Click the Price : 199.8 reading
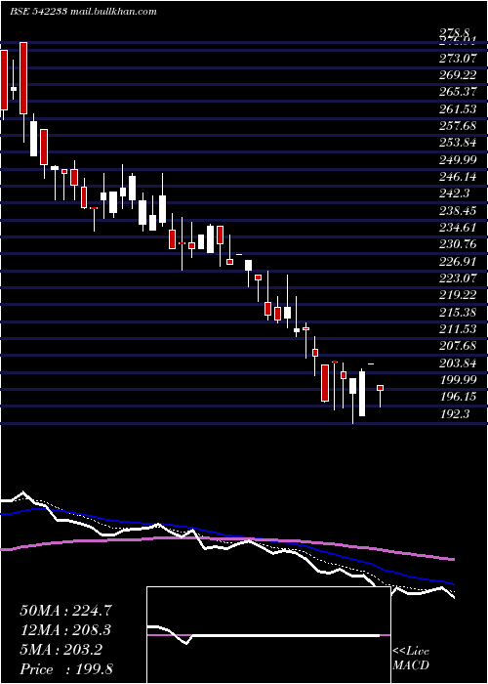 [66, 669]
